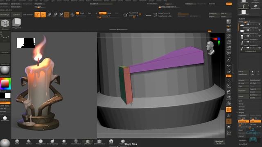Toggle Zsub mode
The height and width of the screenshot is (147, 262).
pyautogui.click(x=109, y=13)
